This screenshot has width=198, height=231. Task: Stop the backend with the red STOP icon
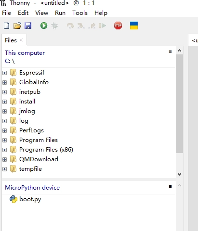118,26
